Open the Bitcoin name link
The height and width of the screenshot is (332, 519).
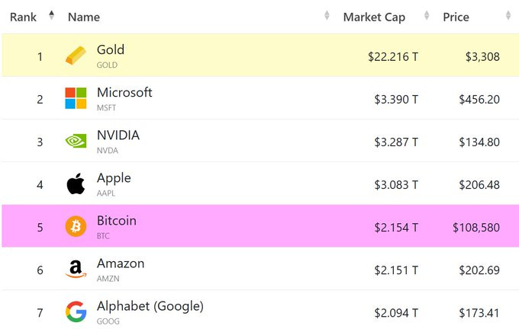[117, 221]
